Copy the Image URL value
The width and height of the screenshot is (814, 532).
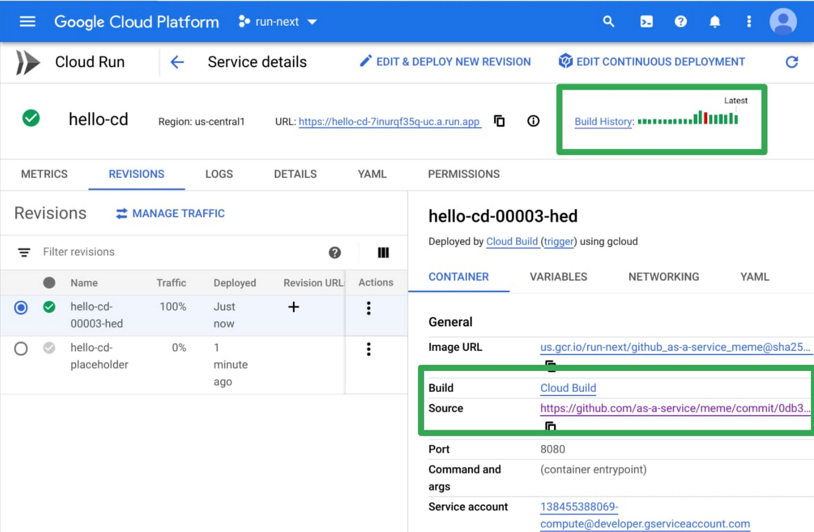coord(550,366)
